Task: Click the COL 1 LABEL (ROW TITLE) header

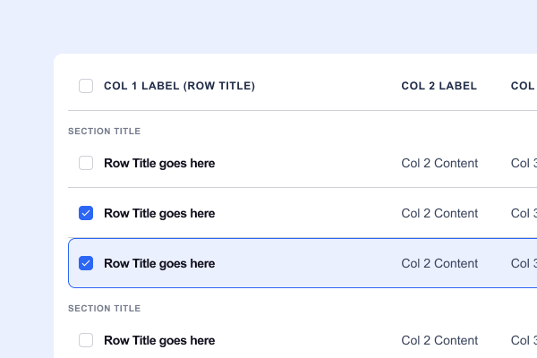Action: 179,86
